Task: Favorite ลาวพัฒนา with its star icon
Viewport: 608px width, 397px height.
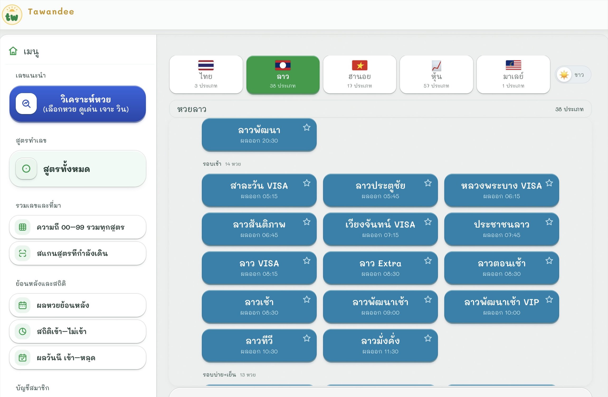Action: click(x=307, y=128)
